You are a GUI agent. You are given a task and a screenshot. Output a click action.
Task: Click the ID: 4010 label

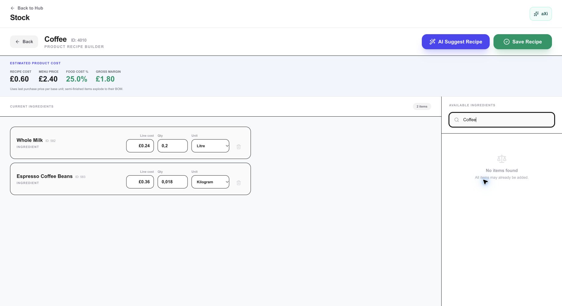point(79,40)
